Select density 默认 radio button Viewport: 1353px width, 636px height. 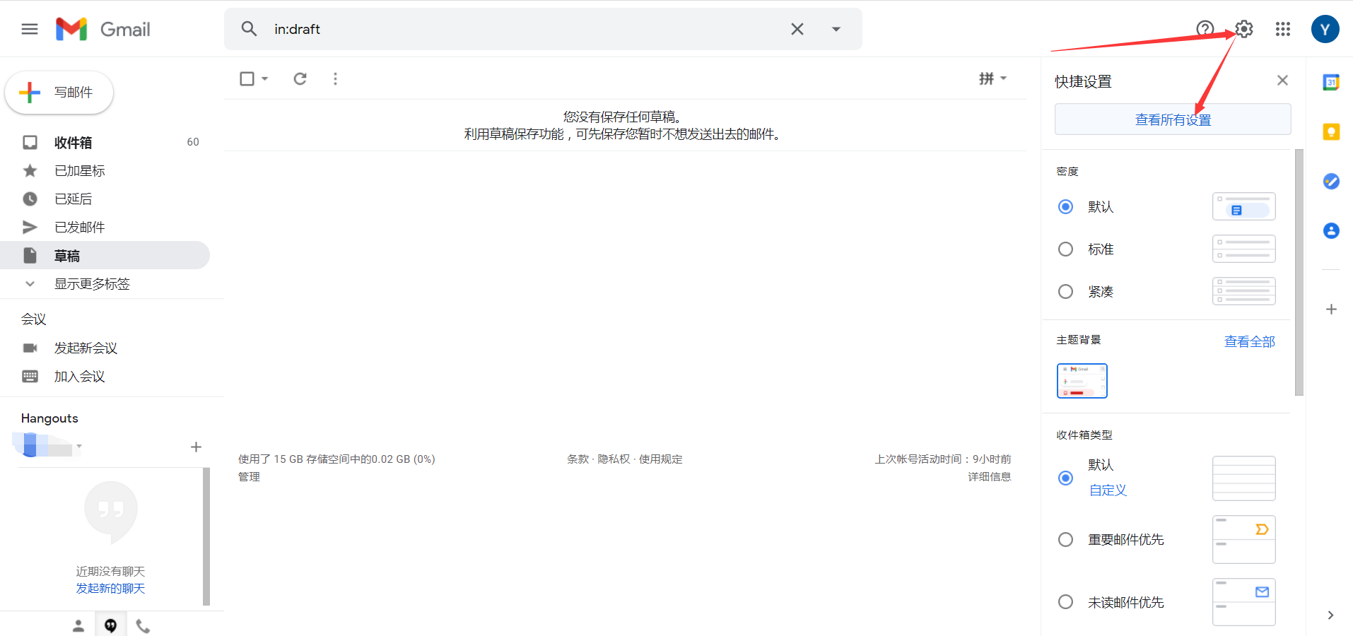pyautogui.click(x=1065, y=206)
